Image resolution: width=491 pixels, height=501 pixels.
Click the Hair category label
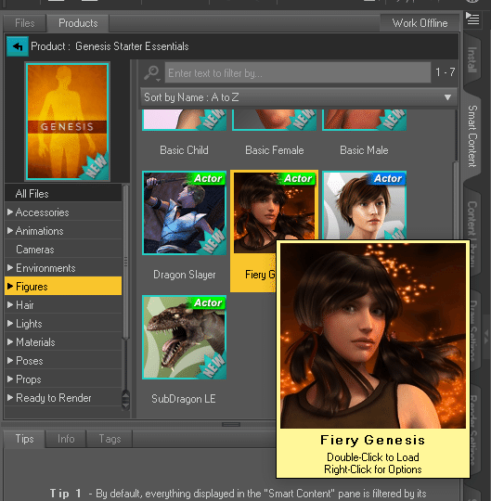coord(25,305)
